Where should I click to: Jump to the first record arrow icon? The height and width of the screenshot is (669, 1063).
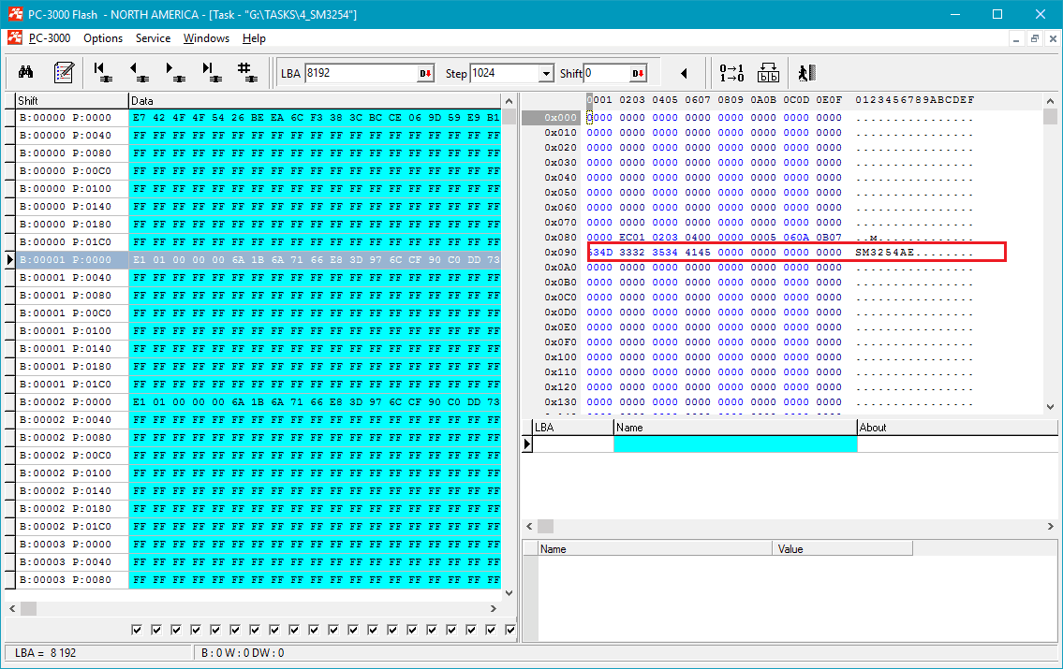tap(102, 72)
